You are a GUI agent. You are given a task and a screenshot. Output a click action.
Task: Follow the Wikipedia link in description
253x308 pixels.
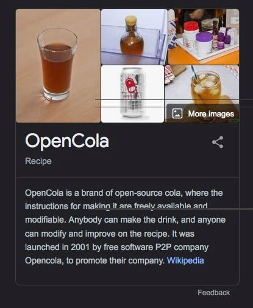point(185,260)
